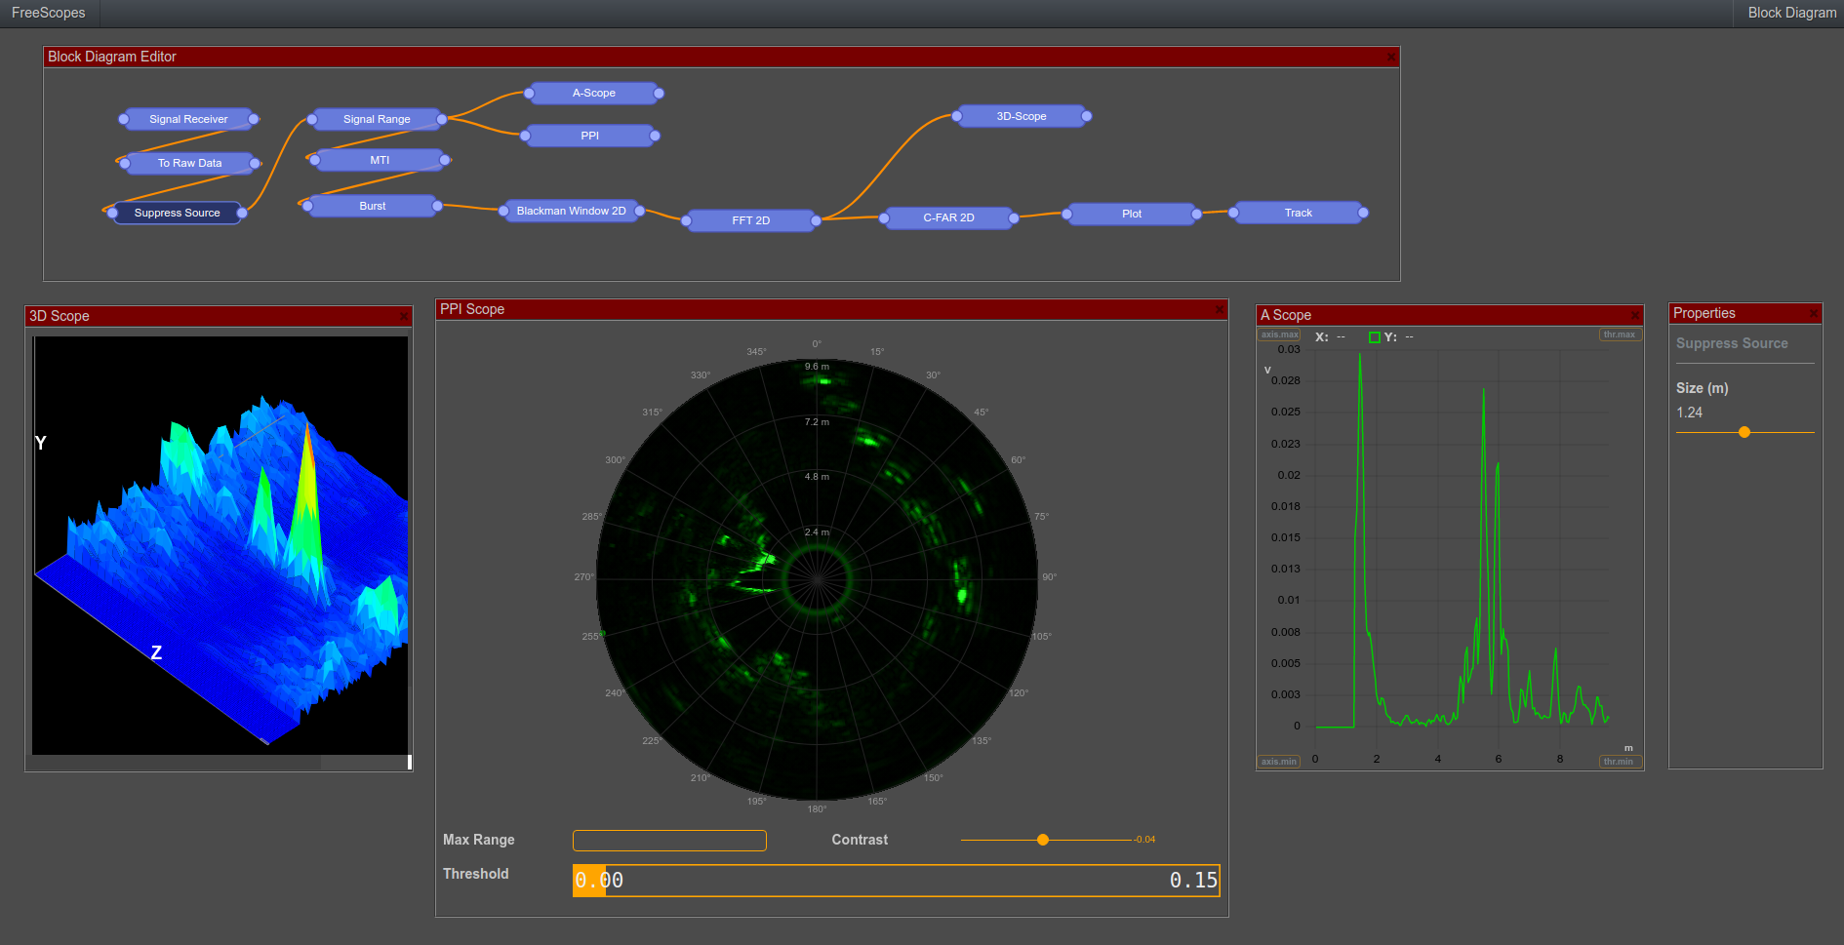Viewport: 1844px width, 945px height.
Task: Select the 3D-Scope node
Action: (x=1022, y=115)
